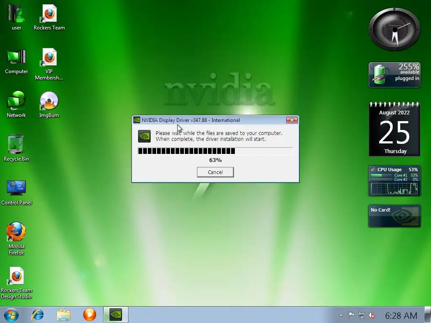Image resolution: width=431 pixels, height=323 pixels.
Task: Open the Control Panel desktop icon
Action: click(16, 192)
